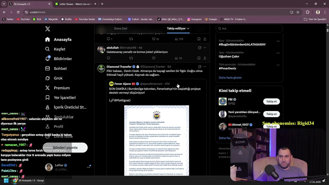Click the Ara search field
Screen dimensions: 329x185
tap(249, 29)
